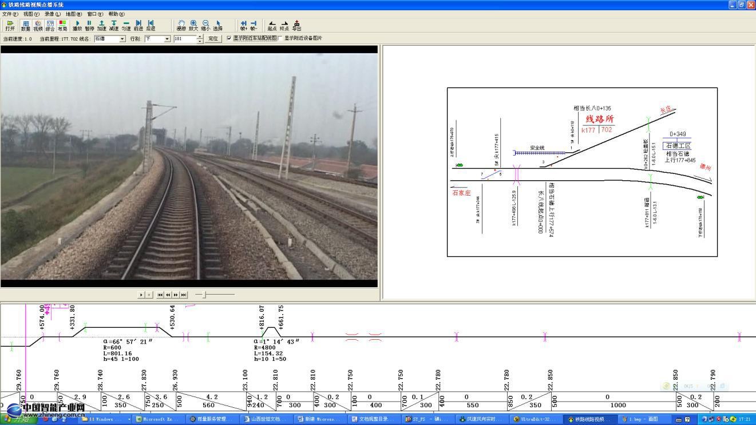Viewport: 756px width, 425px height.
Task: Select the 放大 (zoom in) tool
Action: coord(193,25)
